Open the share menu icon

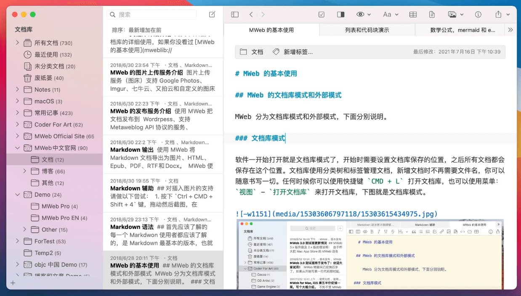point(502,15)
